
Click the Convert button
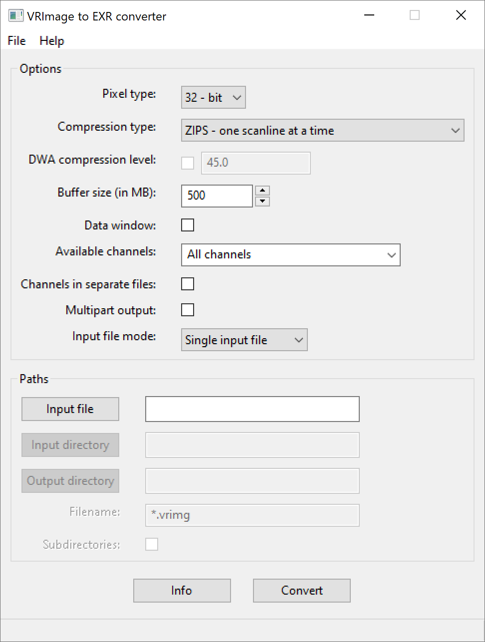pos(301,591)
